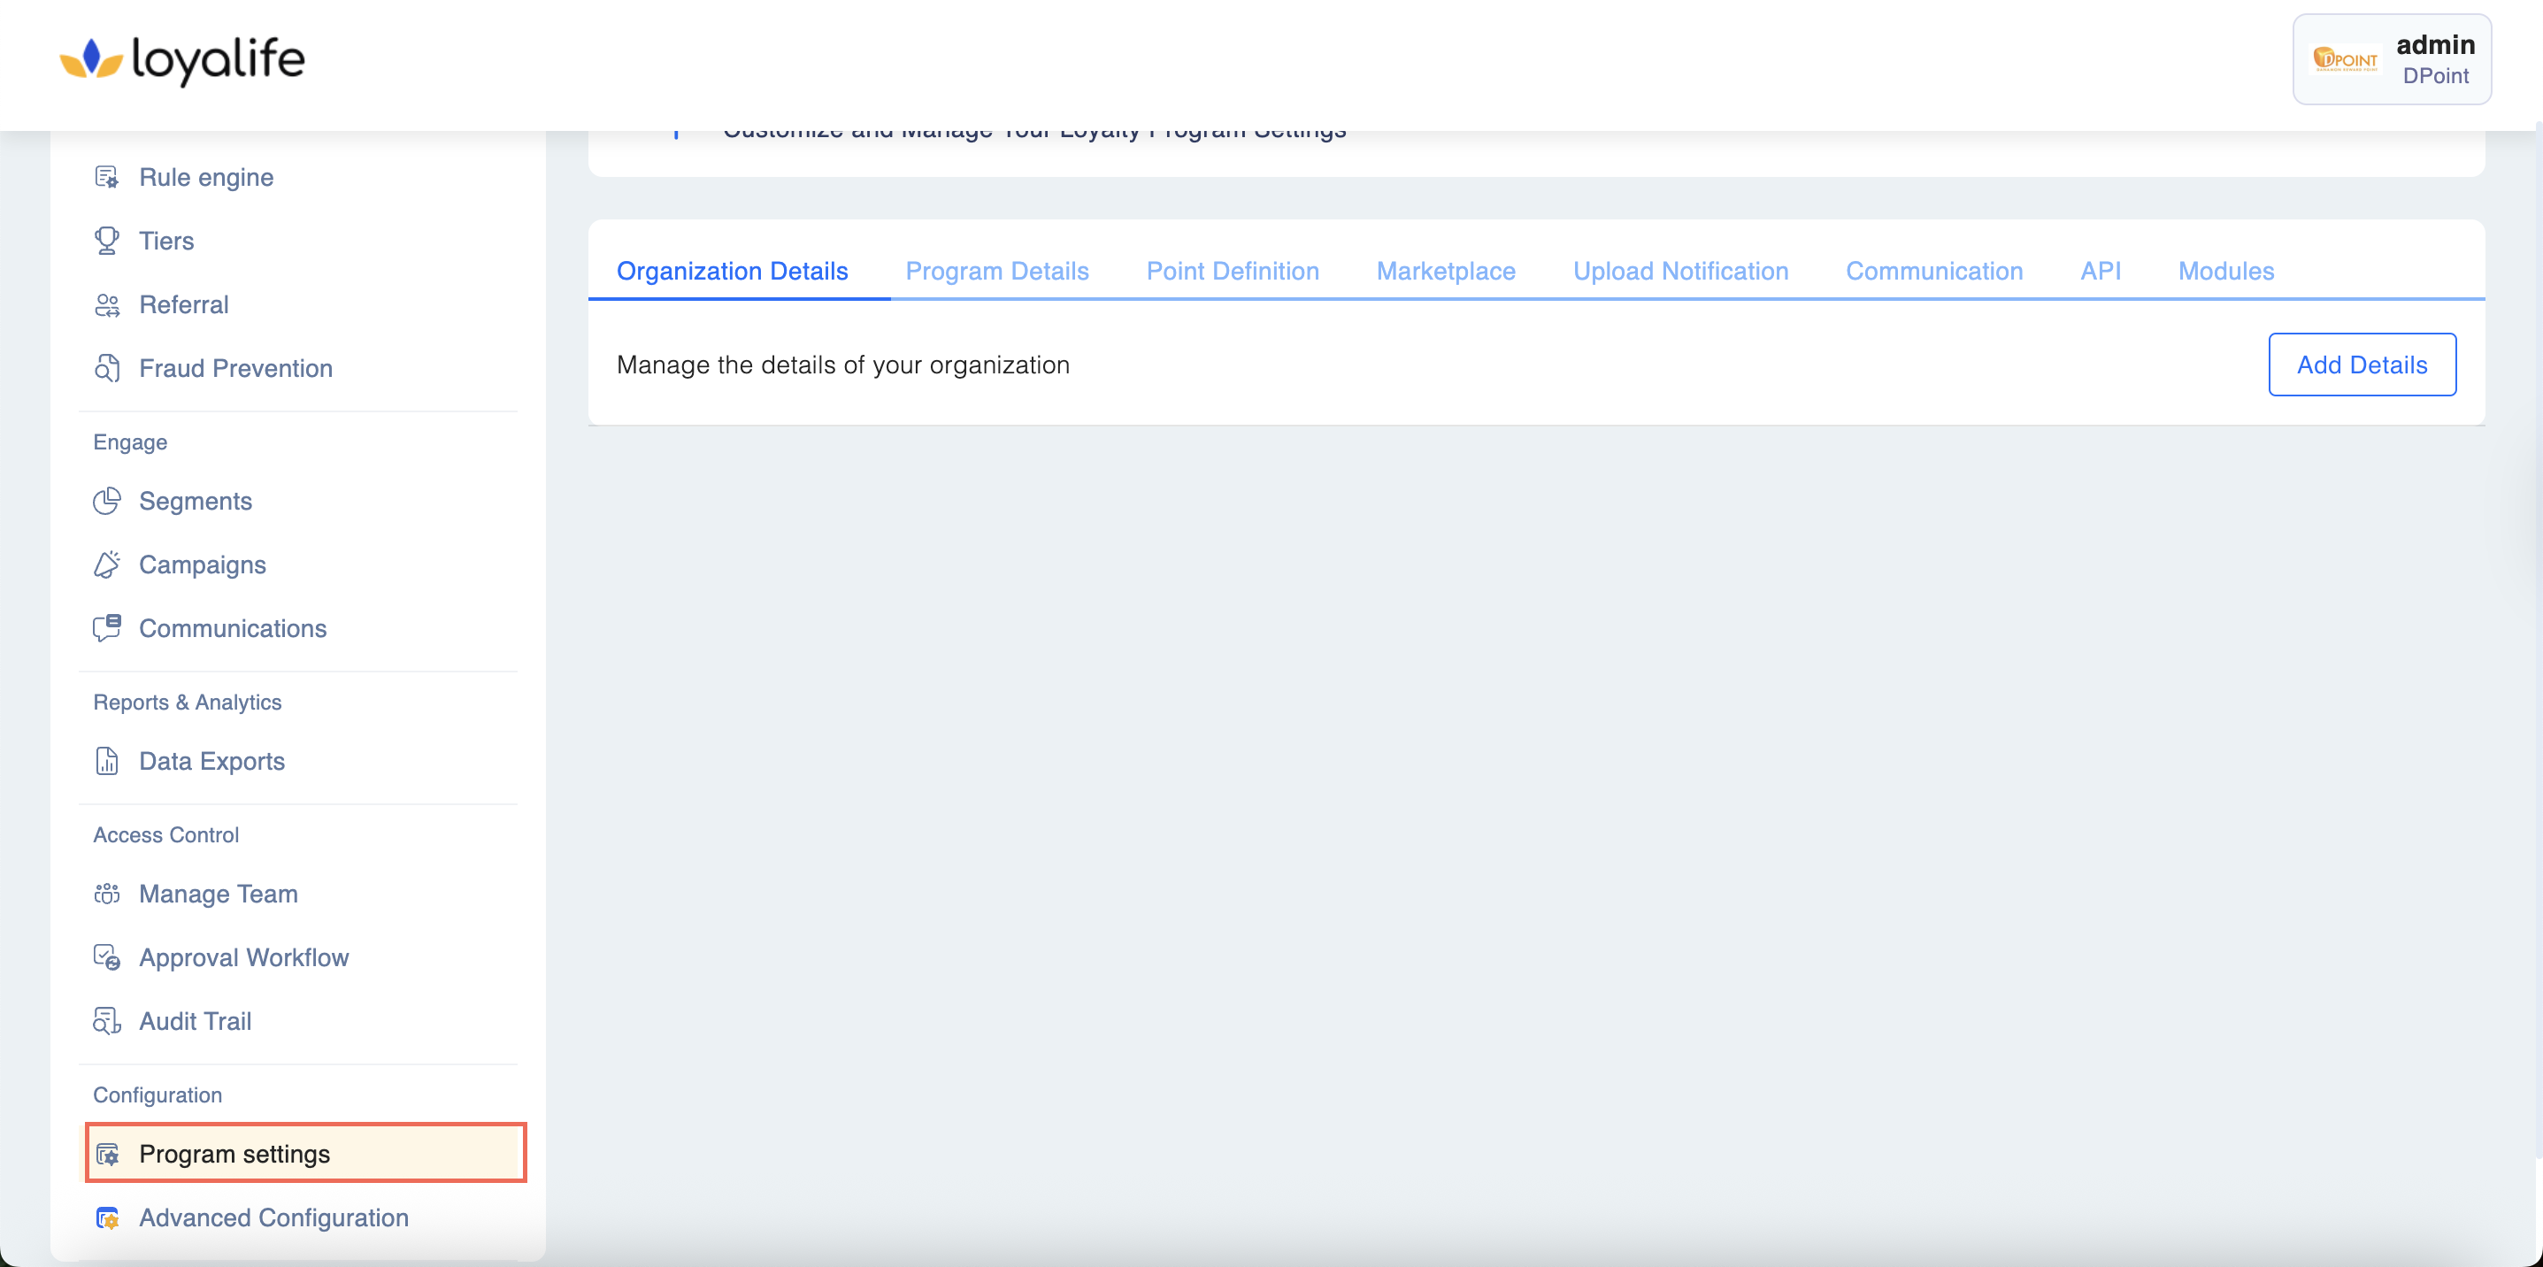Switch to the Program Details tab
Image resolution: width=2543 pixels, height=1267 pixels.
pos(997,272)
